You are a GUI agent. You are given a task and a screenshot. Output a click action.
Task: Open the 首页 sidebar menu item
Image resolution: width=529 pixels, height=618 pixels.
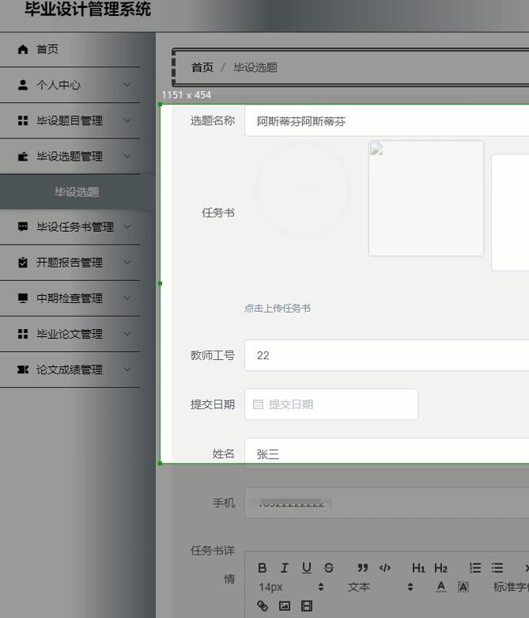point(70,49)
